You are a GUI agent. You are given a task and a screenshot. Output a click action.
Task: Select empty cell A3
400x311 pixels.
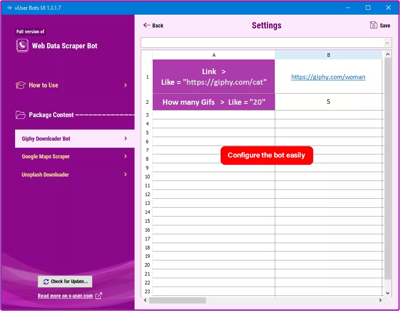point(214,115)
